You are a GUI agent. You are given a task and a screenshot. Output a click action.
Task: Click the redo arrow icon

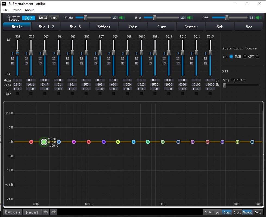53,212
